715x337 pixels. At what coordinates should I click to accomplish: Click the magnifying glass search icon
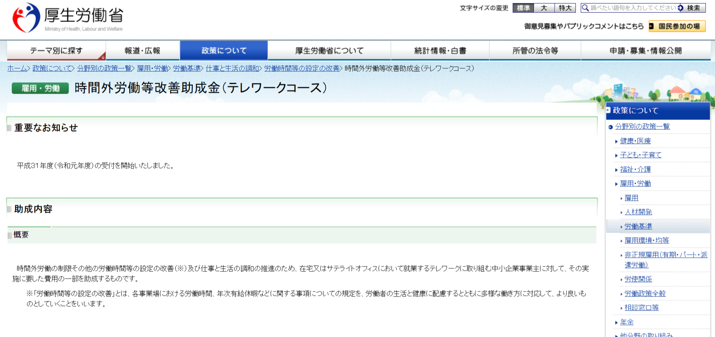585,8
